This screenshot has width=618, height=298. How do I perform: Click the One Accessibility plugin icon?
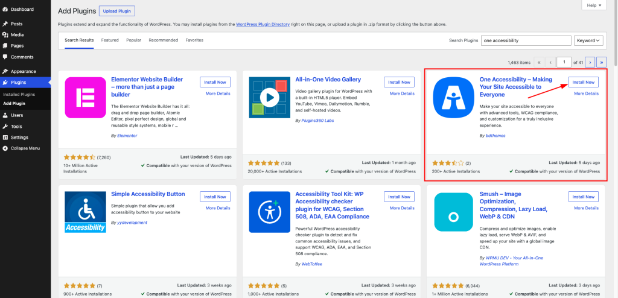tap(454, 97)
